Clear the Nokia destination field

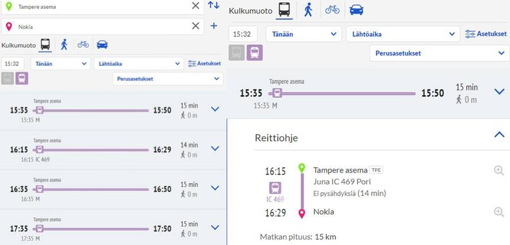point(196,26)
